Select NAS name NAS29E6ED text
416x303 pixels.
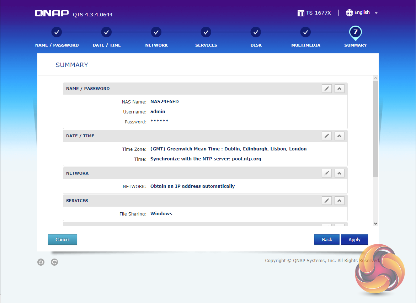coord(165,102)
